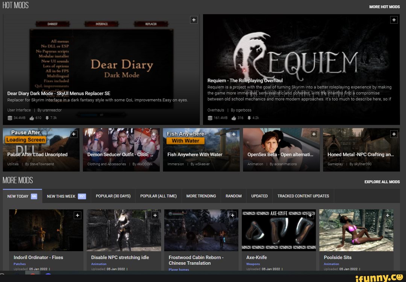Open the Weapons category under Axe-Knife
406x282 pixels.
coord(253,264)
